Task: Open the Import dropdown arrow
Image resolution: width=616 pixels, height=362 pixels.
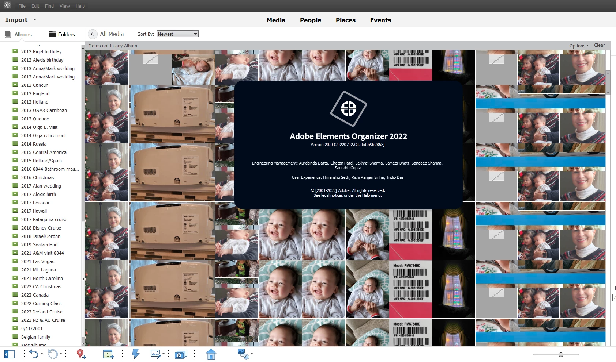Action: (35, 20)
